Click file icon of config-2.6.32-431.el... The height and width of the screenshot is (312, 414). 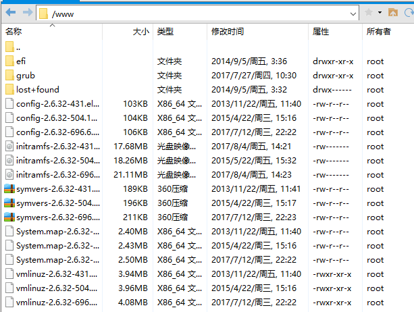click(9, 103)
